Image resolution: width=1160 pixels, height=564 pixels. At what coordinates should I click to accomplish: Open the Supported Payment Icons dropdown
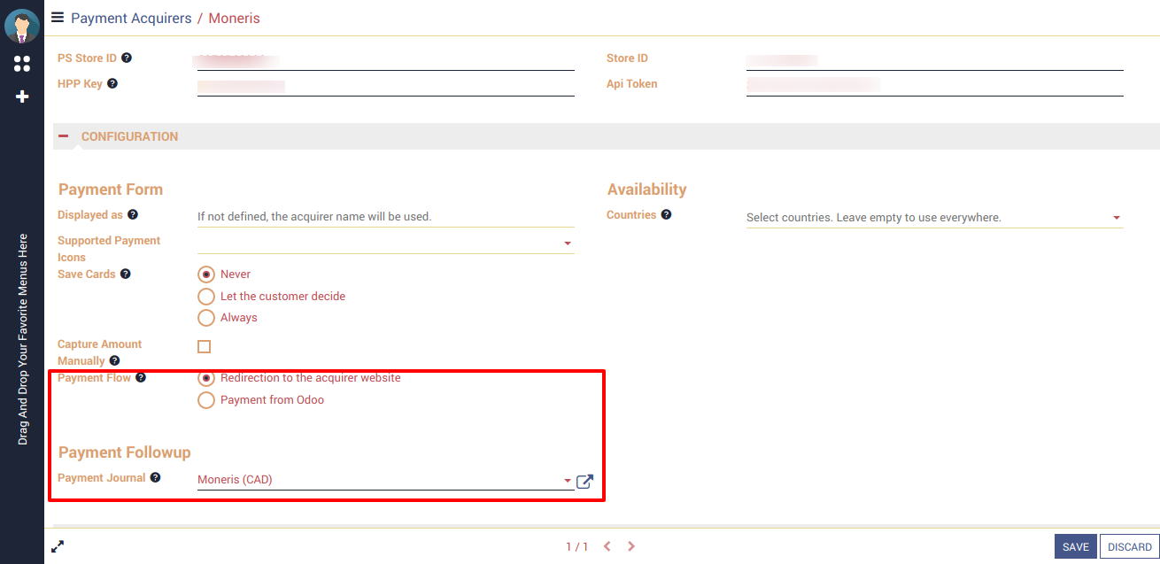tap(567, 243)
